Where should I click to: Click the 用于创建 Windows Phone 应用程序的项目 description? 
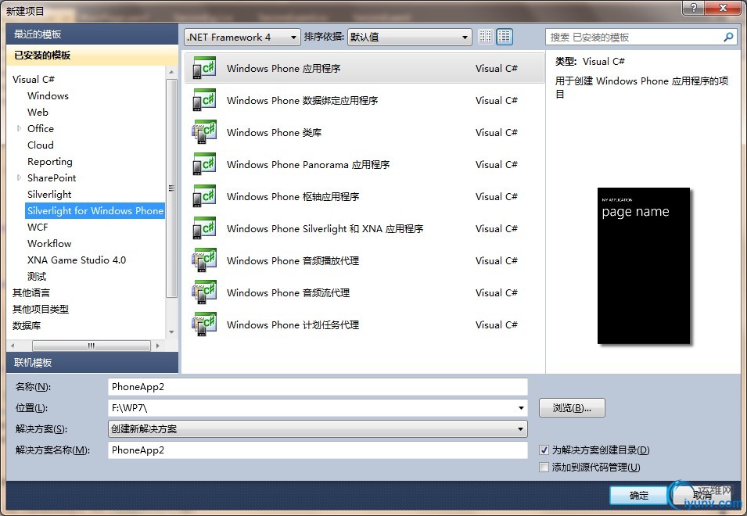coord(641,87)
